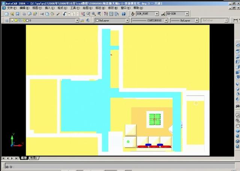Open the 窗口 (Window) menu
240x171 pixels.
[x=126, y=8]
